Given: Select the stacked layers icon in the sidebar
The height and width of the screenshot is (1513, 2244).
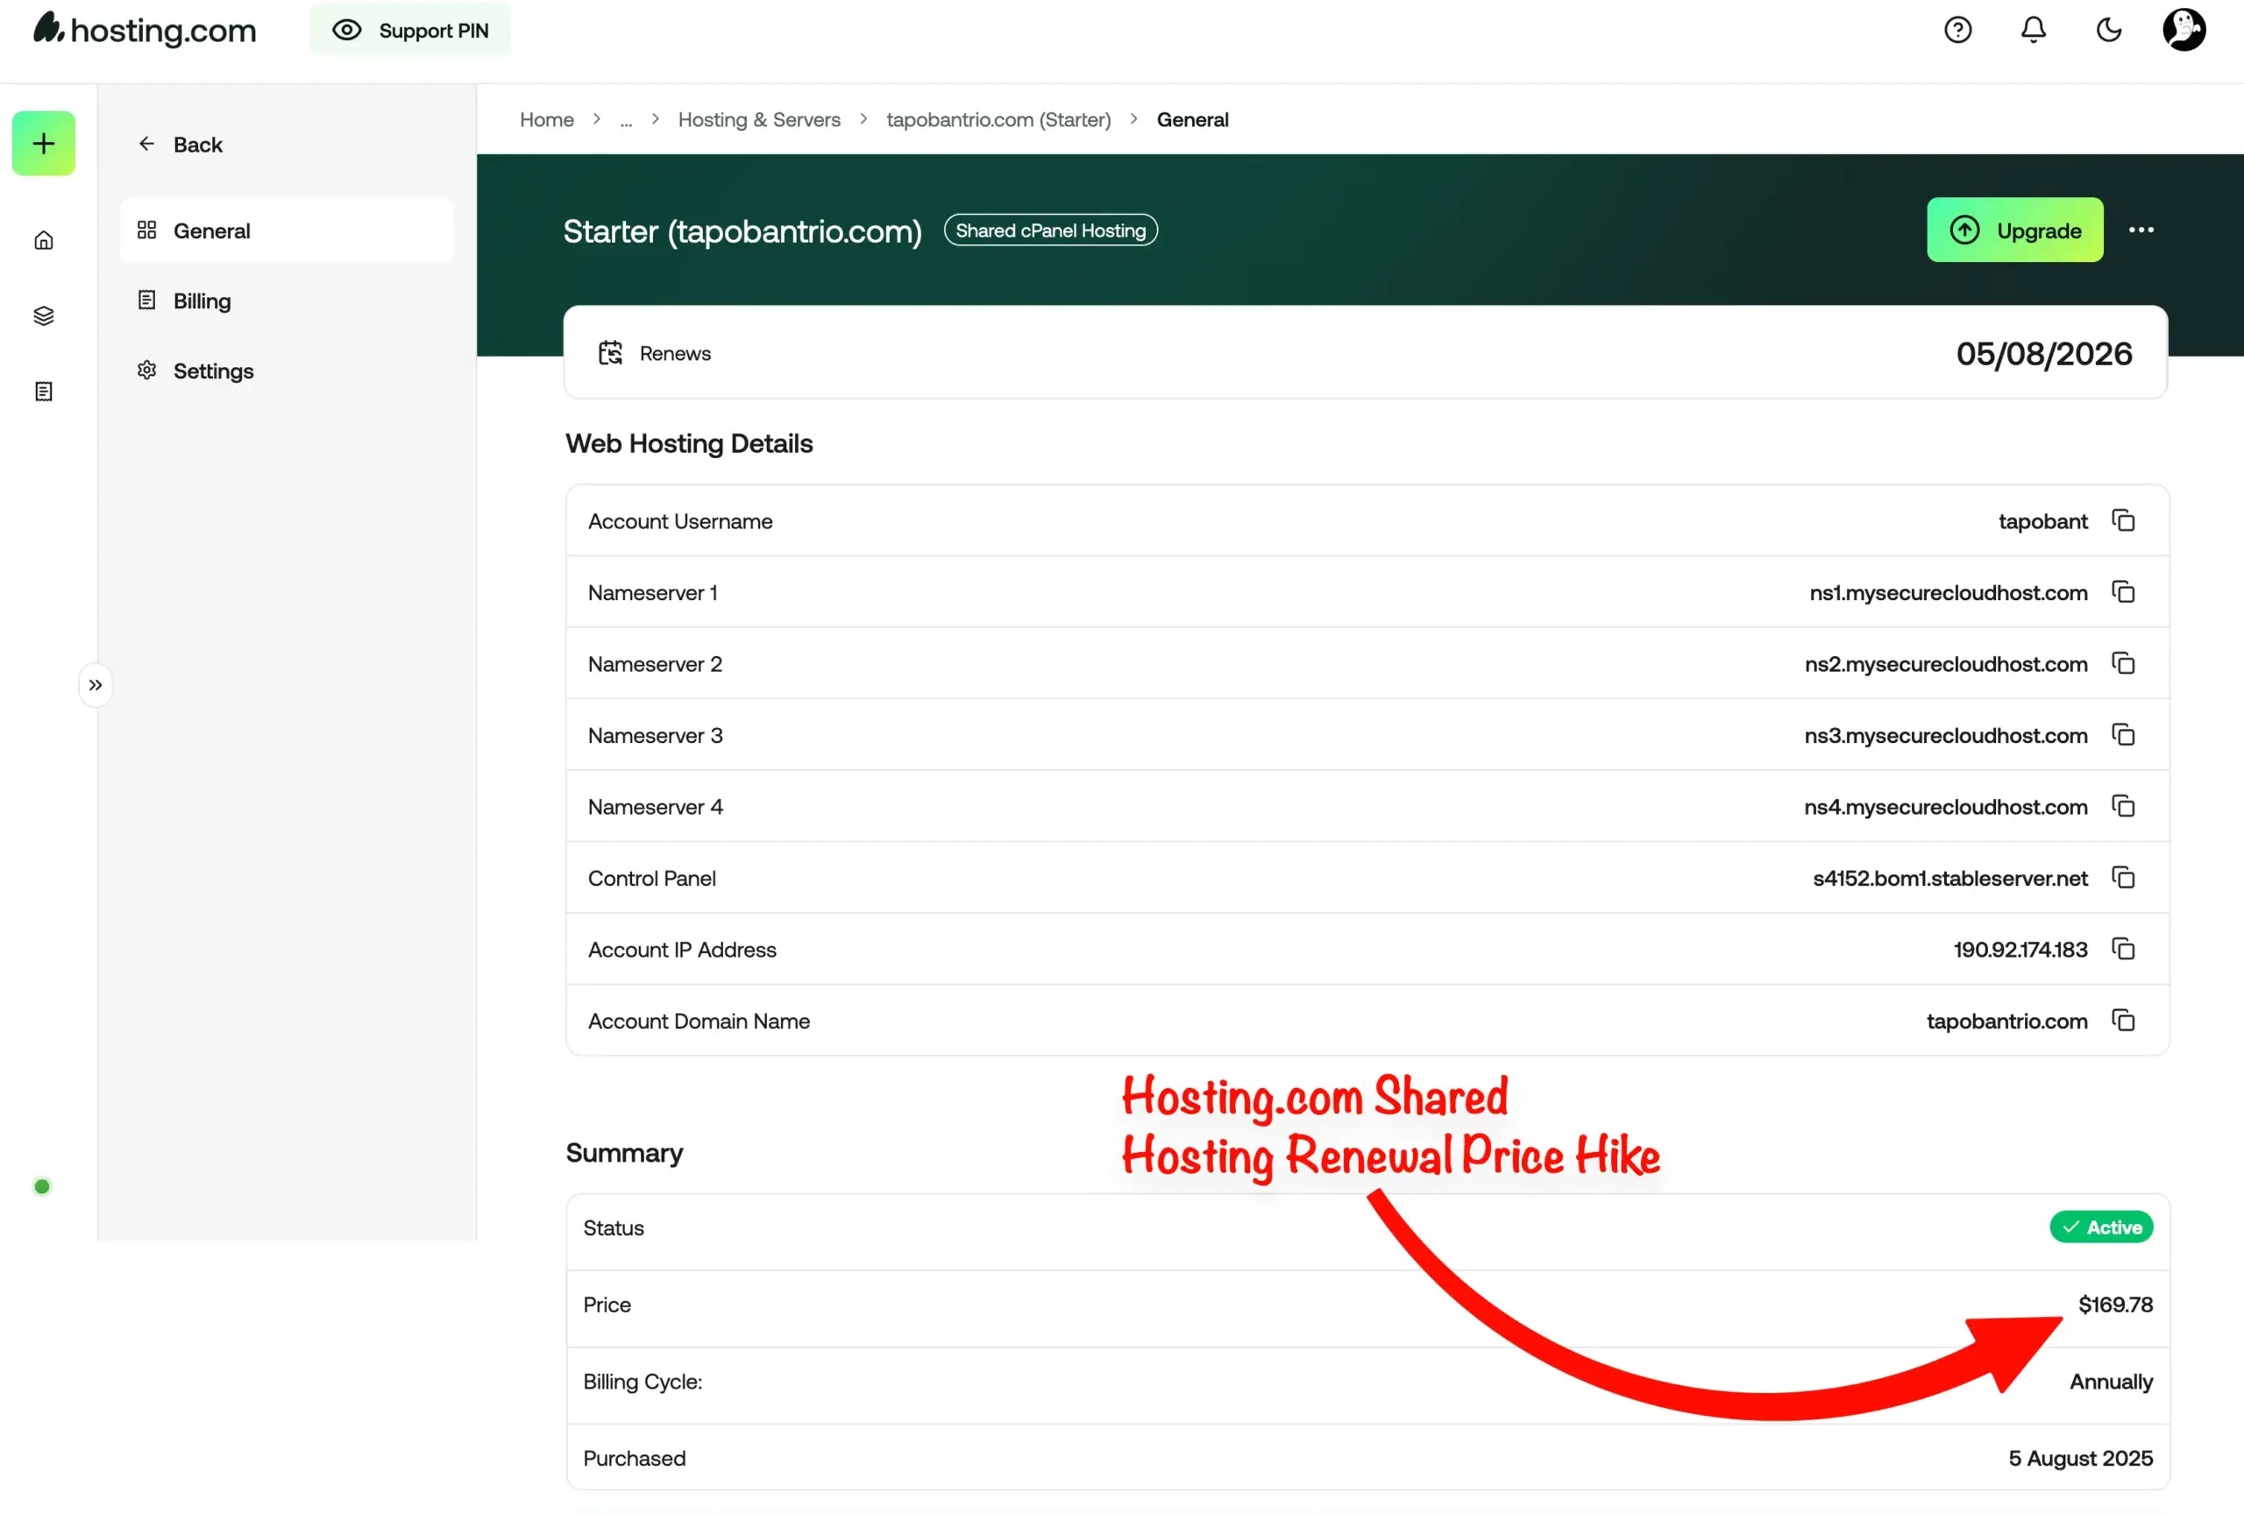Looking at the screenshot, I should tap(42, 315).
